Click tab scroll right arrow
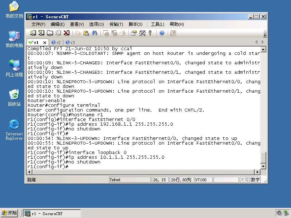 263,42
